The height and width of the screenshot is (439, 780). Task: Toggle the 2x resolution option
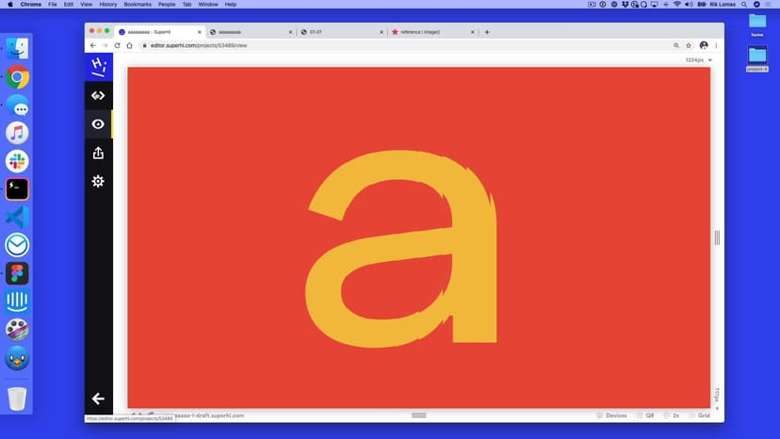pos(672,415)
